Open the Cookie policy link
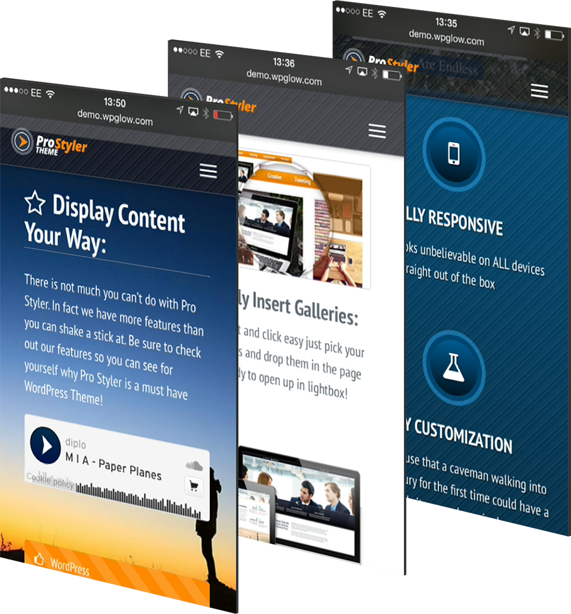Screen dimensions: 571x614 [49, 483]
